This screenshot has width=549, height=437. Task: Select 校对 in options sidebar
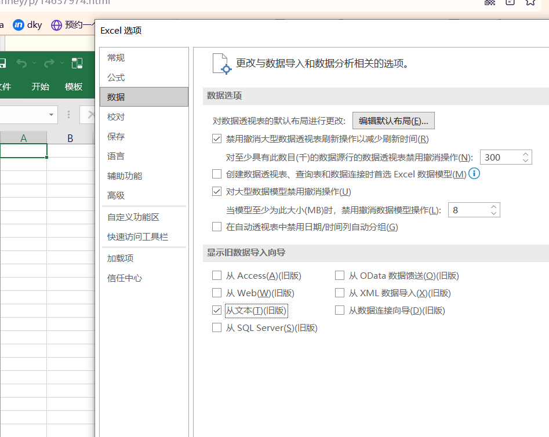click(144, 117)
